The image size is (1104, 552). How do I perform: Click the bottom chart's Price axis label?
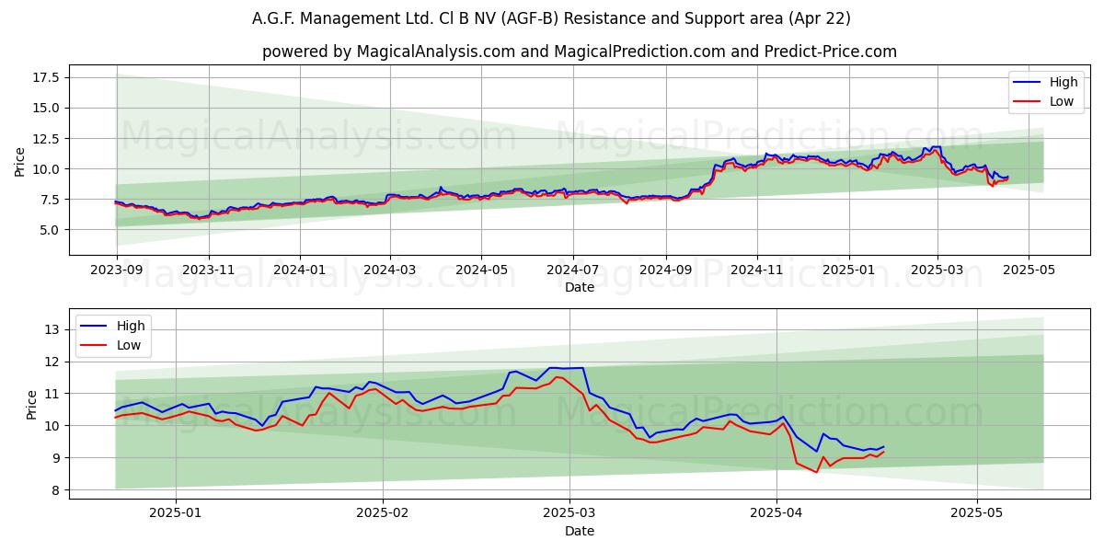(33, 405)
